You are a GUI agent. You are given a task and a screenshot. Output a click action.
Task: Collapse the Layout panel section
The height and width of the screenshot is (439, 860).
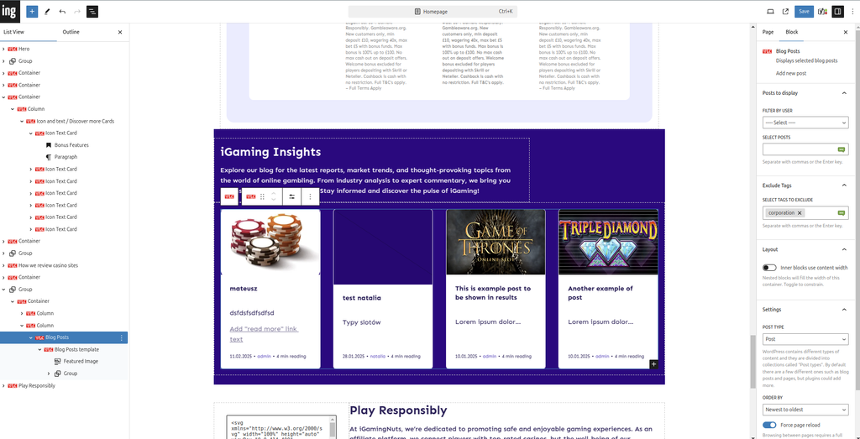point(844,249)
